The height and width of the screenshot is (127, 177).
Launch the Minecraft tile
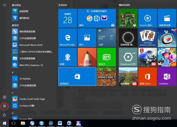pyautogui.click(x=106, y=76)
